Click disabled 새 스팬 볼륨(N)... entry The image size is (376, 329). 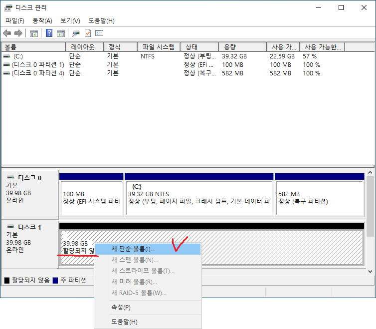(148, 260)
